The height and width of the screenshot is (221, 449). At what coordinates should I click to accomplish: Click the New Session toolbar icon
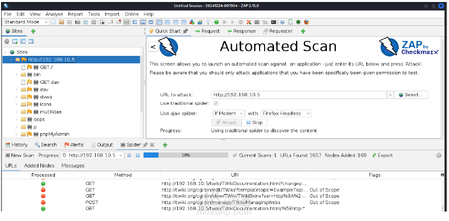[x=53, y=22]
